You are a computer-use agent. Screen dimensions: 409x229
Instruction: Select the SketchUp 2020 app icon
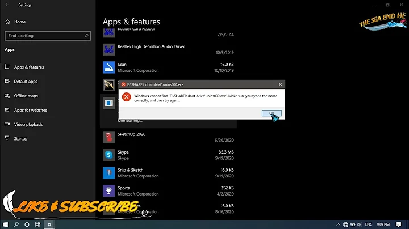coord(108,137)
